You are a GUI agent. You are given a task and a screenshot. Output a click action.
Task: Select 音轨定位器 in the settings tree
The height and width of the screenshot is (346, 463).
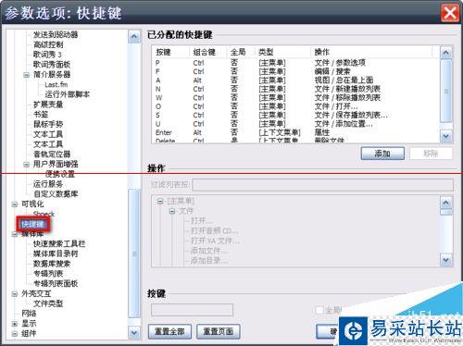52,154
